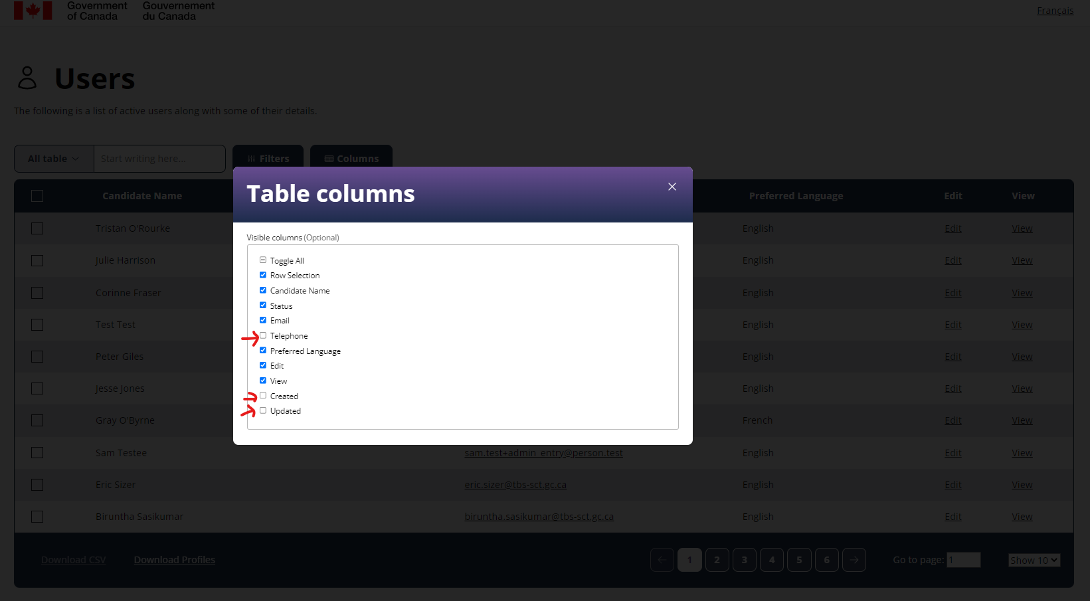Jump to page 4 using pagination

tap(771, 560)
